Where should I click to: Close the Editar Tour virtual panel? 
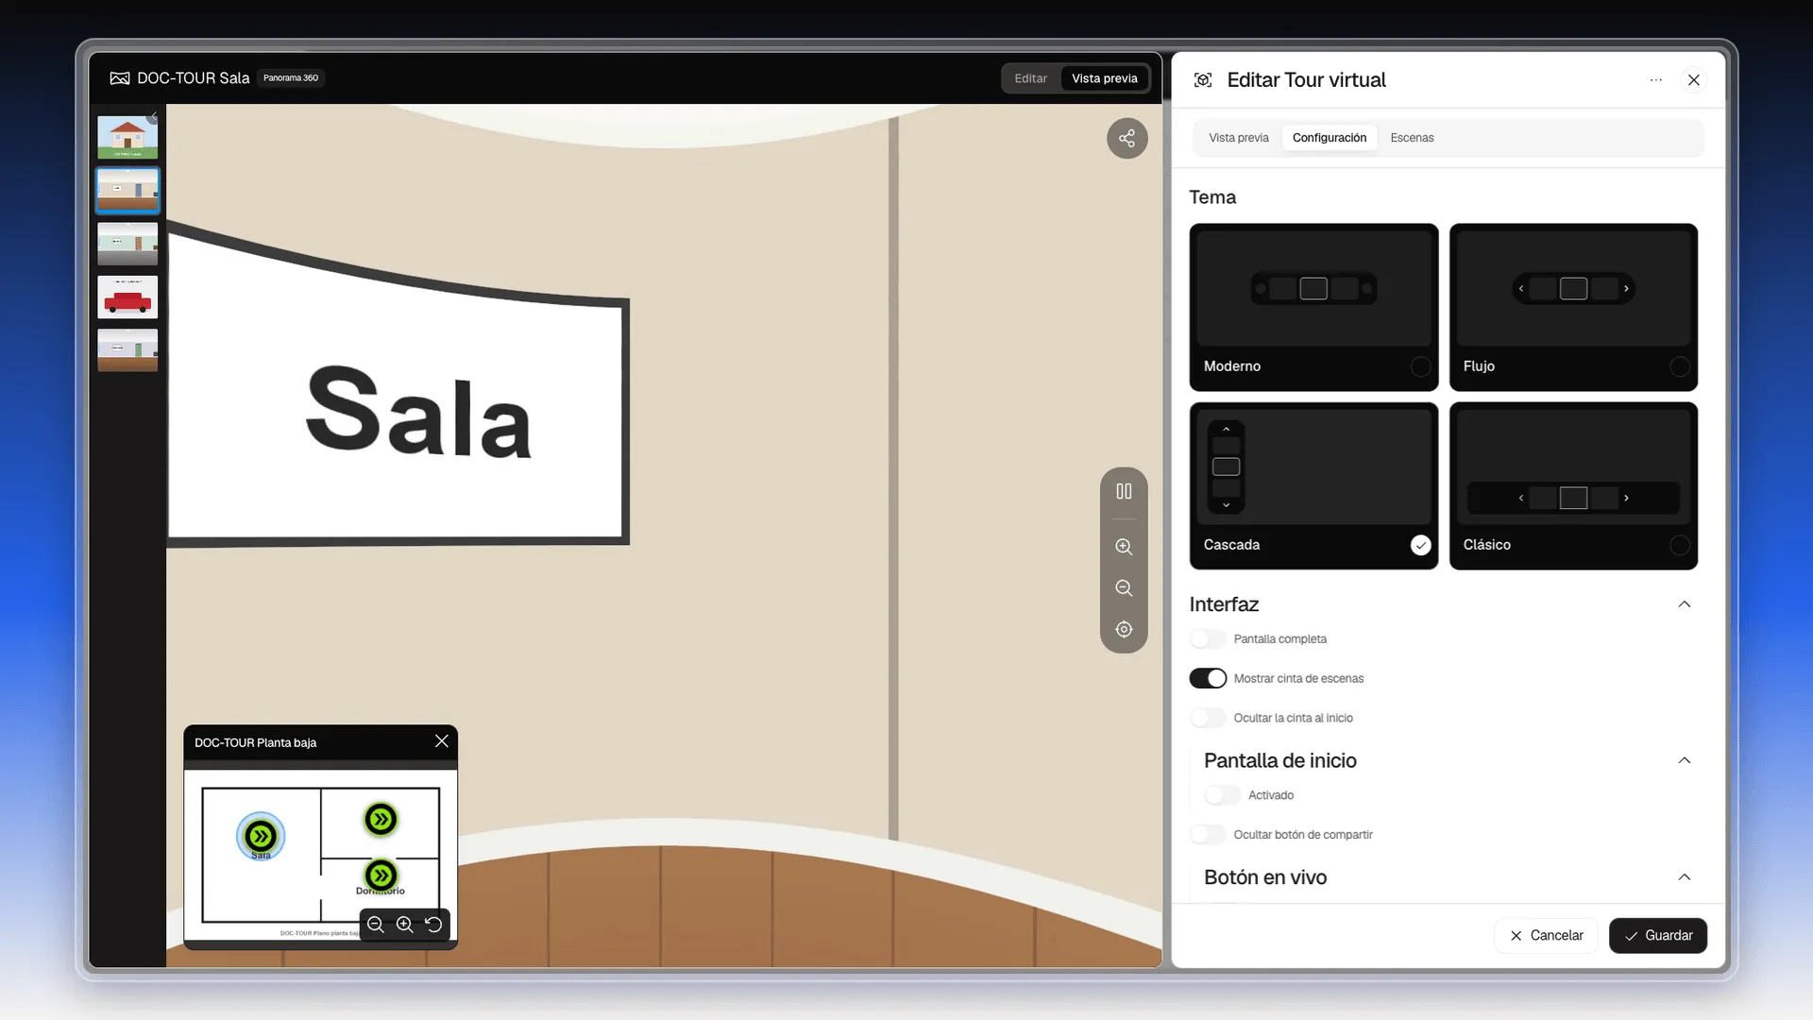1694,80
